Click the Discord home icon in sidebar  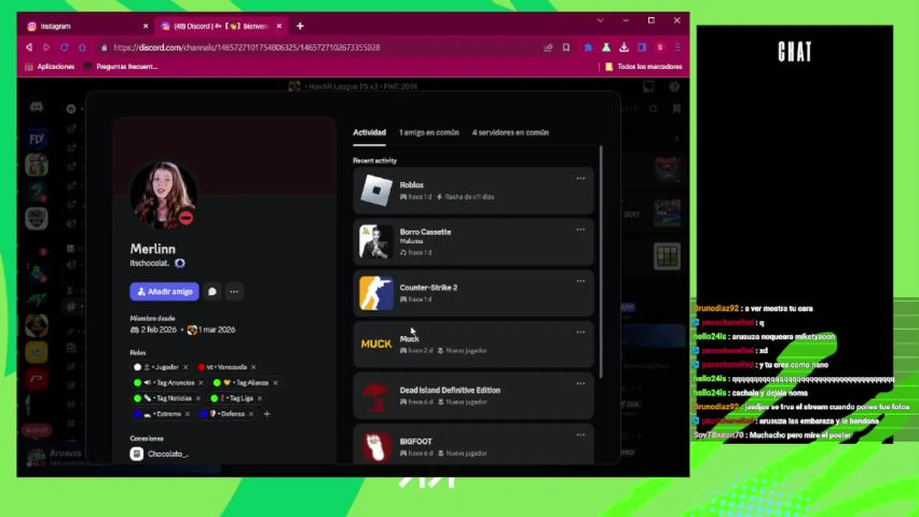pos(36,107)
